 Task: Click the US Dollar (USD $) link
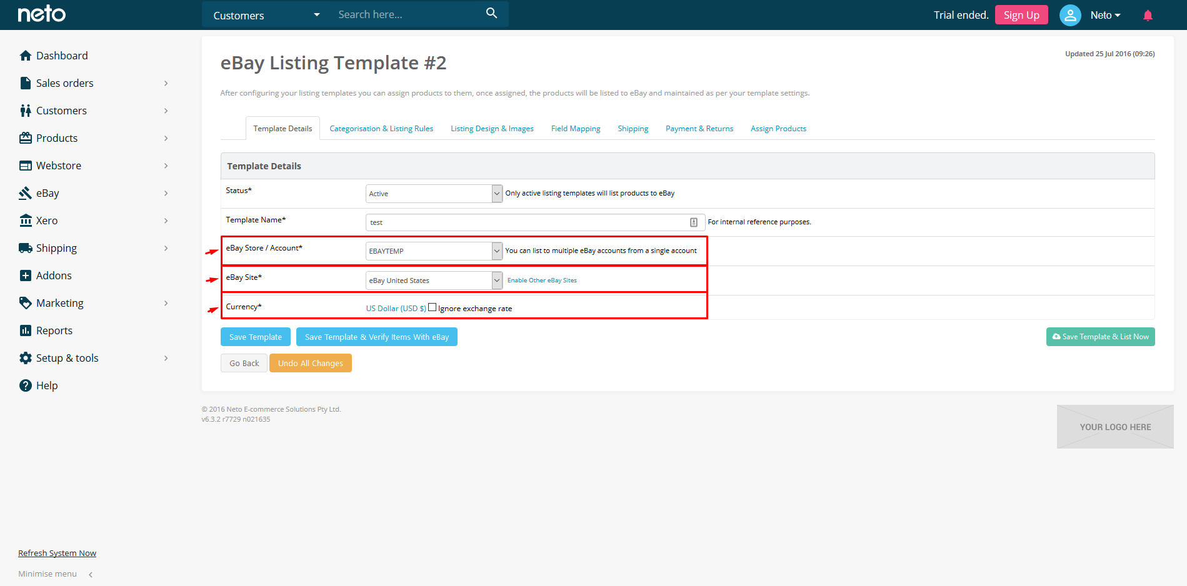[x=396, y=309]
